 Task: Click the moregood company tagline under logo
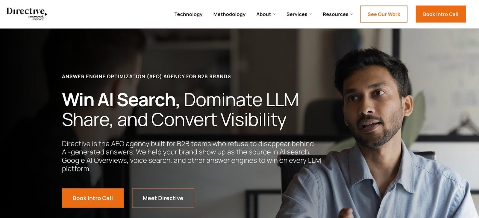pos(36,18)
